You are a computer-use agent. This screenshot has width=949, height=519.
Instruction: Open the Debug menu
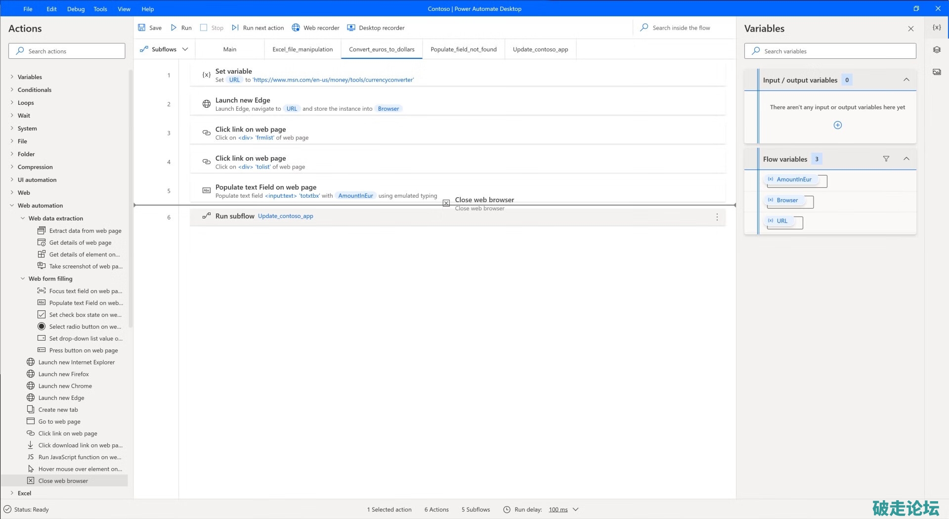click(x=76, y=9)
